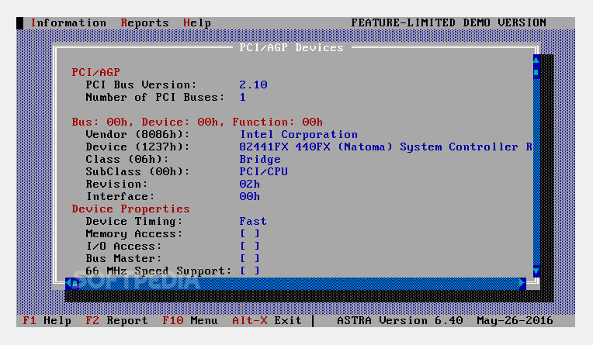Click Alt-X Exit in the status bar

[267, 321]
